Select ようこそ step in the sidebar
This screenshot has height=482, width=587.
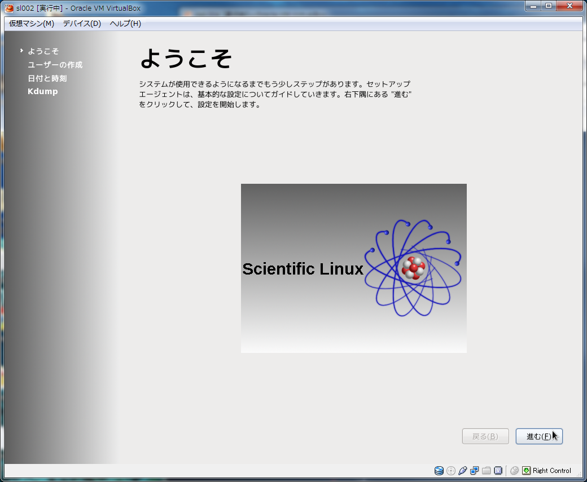[43, 51]
